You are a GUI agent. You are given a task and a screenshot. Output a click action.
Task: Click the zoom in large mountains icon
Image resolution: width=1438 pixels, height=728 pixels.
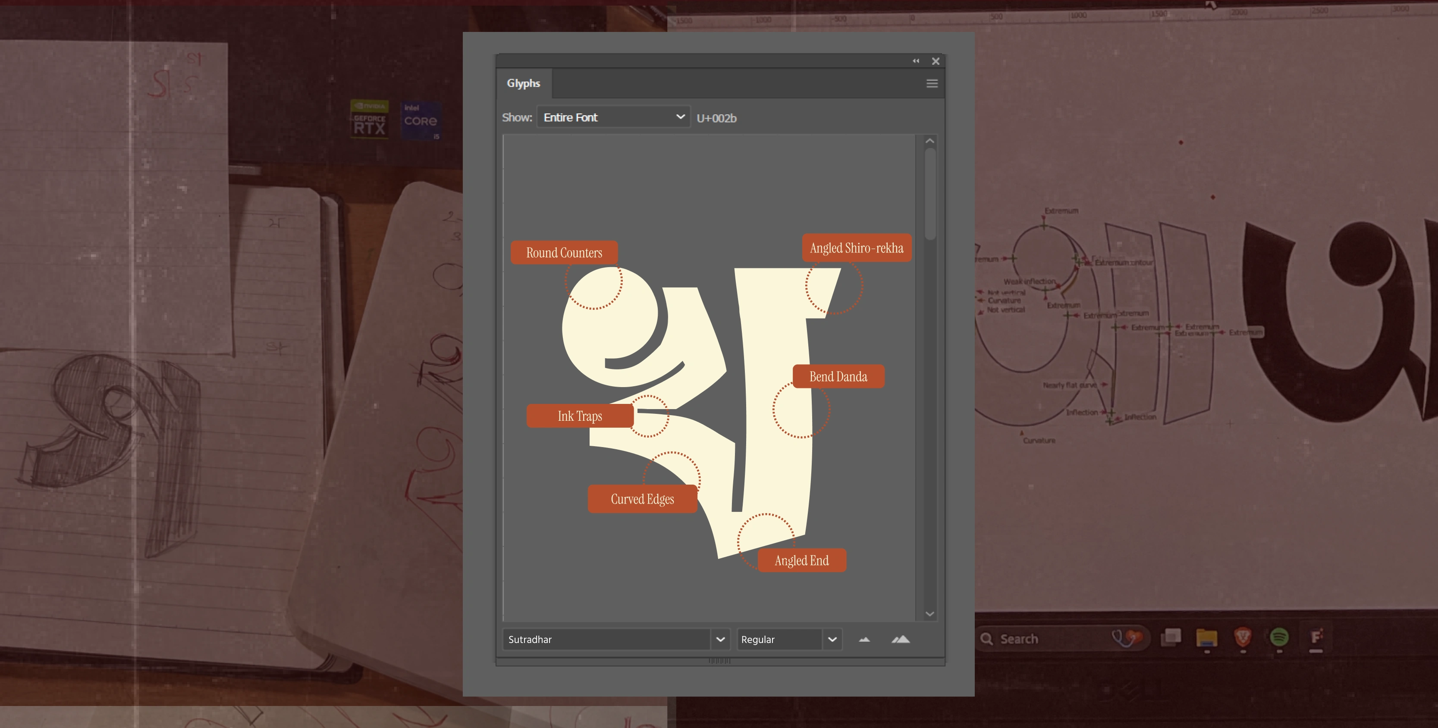(x=901, y=639)
